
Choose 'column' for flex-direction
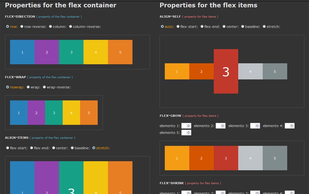tap(50, 27)
